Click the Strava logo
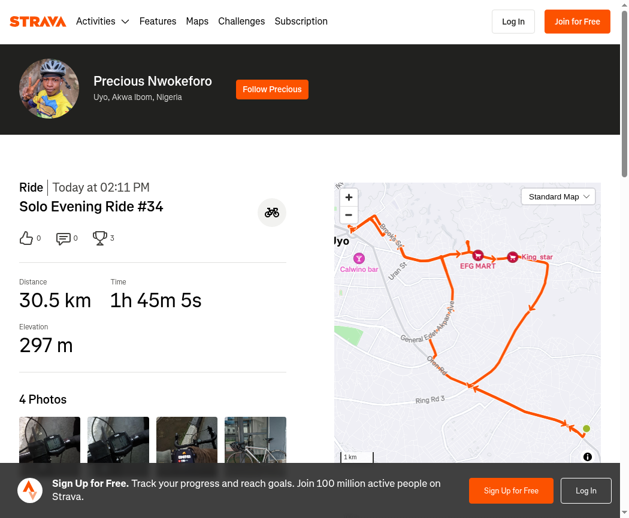The width and height of the screenshot is (629, 518). point(38,22)
